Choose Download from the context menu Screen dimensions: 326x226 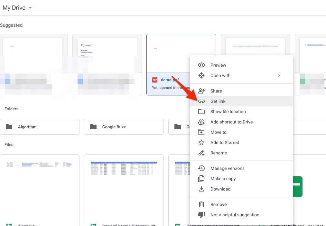(x=220, y=189)
